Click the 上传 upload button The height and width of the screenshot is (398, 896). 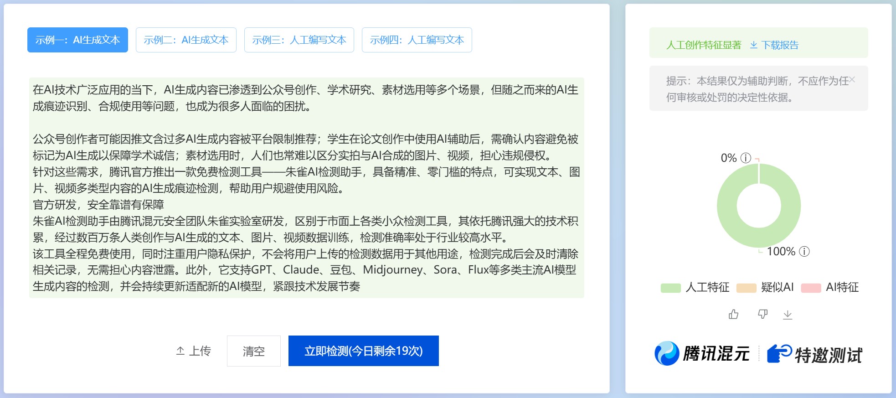point(194,351)
